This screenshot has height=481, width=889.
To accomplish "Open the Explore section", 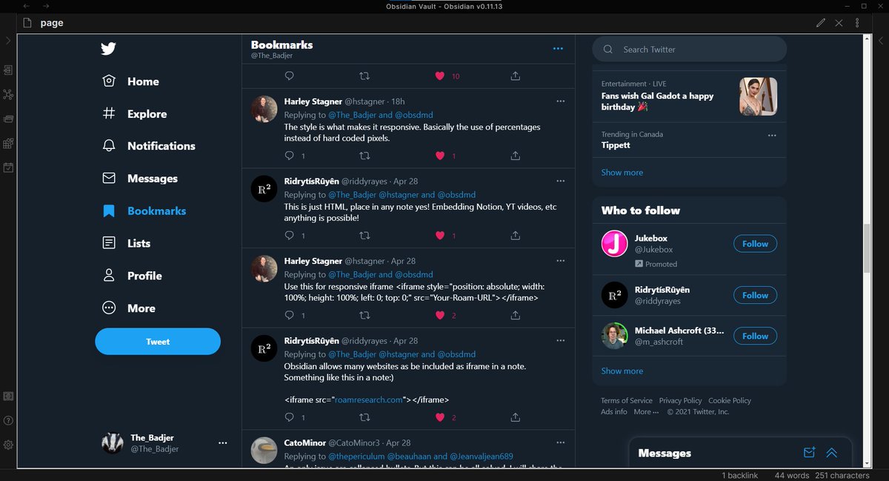I will click(135, 114).
